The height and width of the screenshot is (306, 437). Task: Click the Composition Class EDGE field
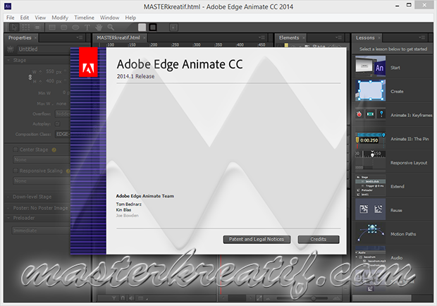pos(63,134)
